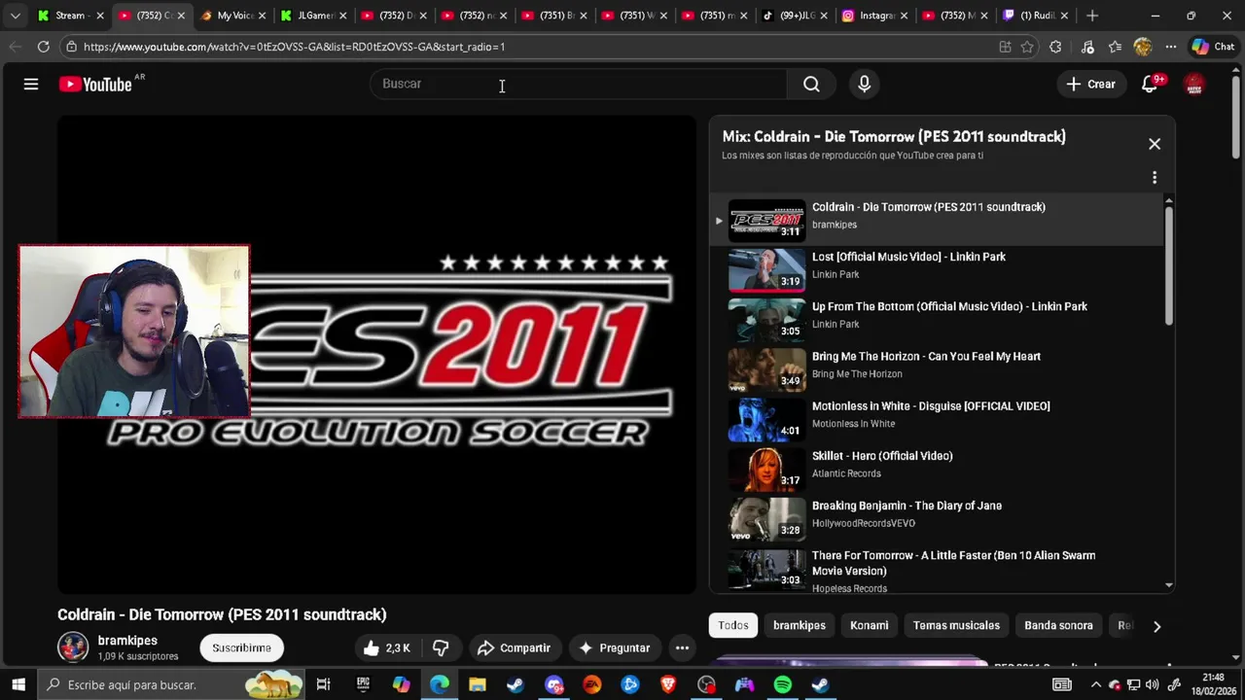Click the Crear create button
Screen dimensions: 1245x700
point(1090,84)
